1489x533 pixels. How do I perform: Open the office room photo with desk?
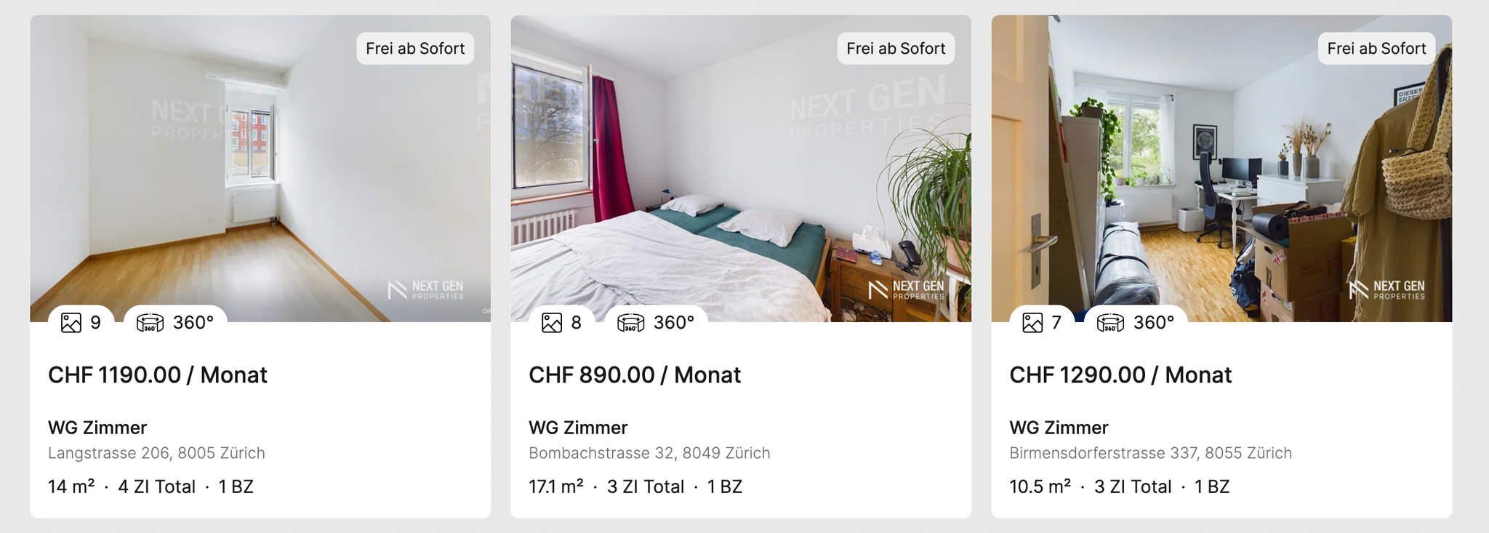point(1221,169)
